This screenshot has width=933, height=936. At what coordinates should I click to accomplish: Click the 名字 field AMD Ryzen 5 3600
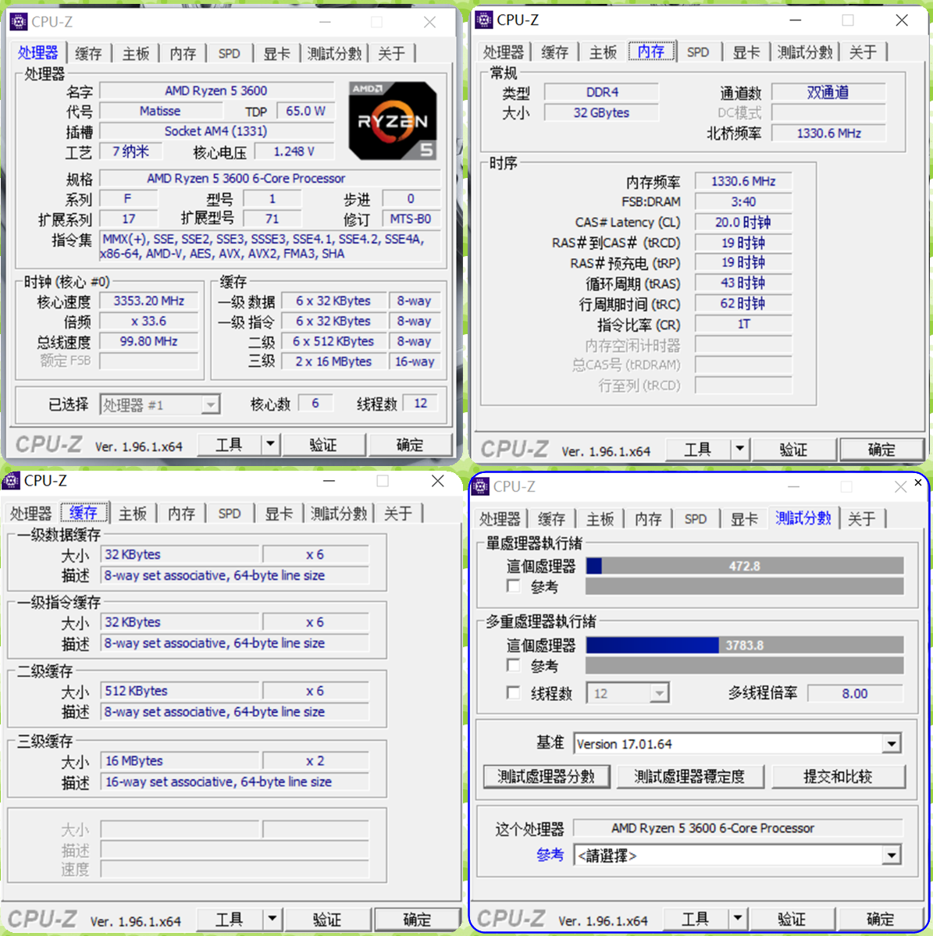point(217,91)
